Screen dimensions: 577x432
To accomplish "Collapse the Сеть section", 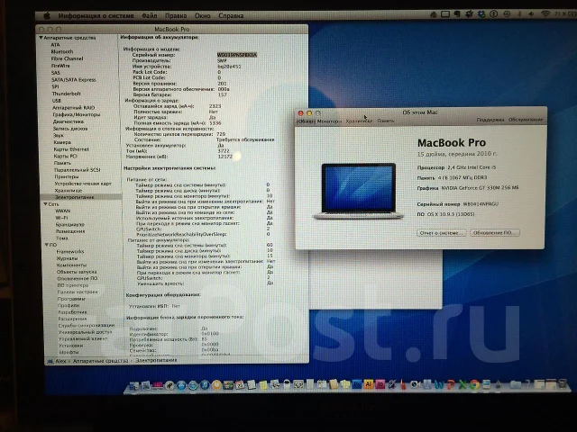I will [x=45, y=204].
